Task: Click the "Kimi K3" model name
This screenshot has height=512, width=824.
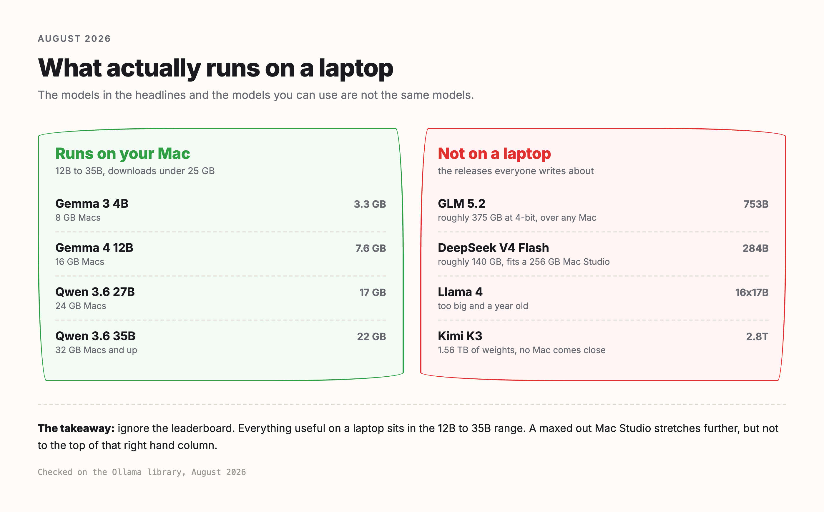Action: coord(460,336)
